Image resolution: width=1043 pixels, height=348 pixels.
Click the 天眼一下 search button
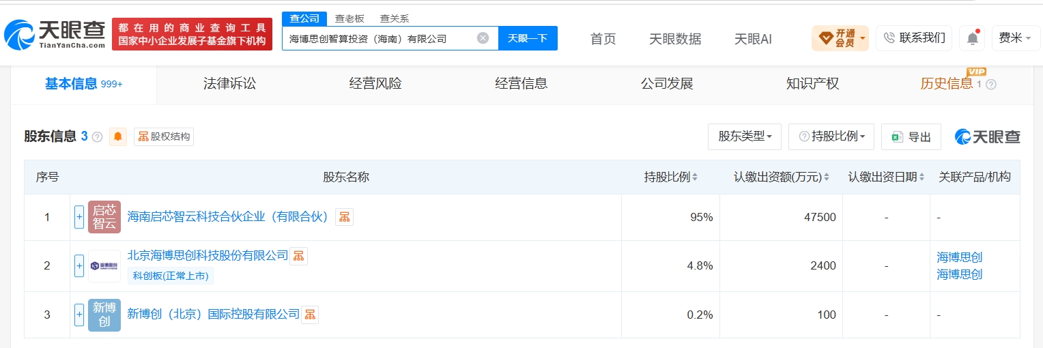click(x=528, y=38)
